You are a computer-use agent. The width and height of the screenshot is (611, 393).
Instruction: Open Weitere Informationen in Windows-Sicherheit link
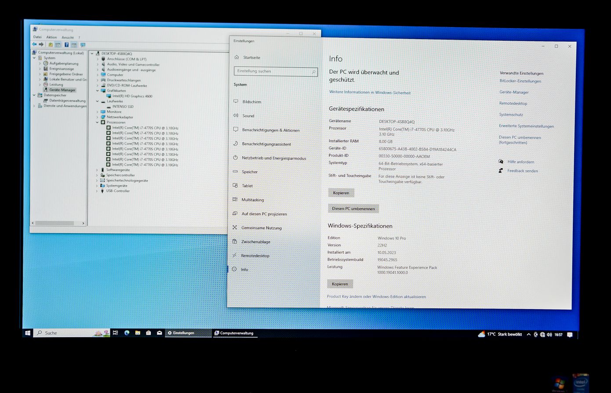point(370,92)
